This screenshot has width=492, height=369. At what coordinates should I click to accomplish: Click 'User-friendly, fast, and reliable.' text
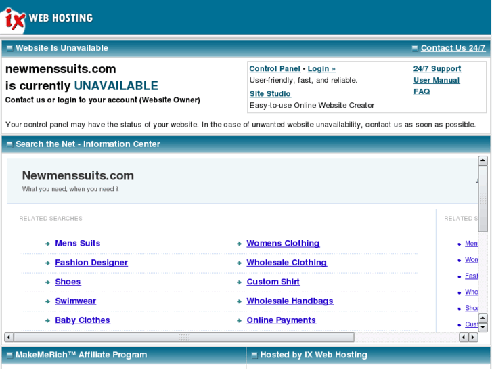[303, 80]
